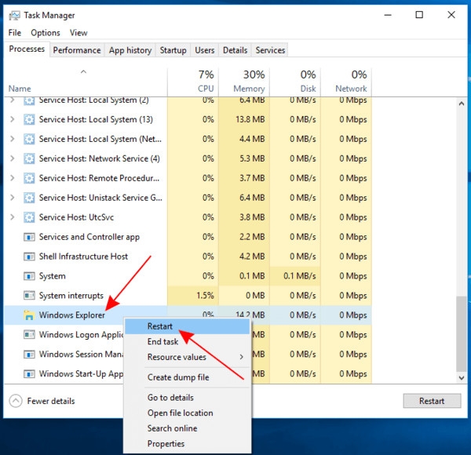Choose End task in the context menu
Image resolution: width=471 pixels, height=455 pixels.
pos(188,341)
